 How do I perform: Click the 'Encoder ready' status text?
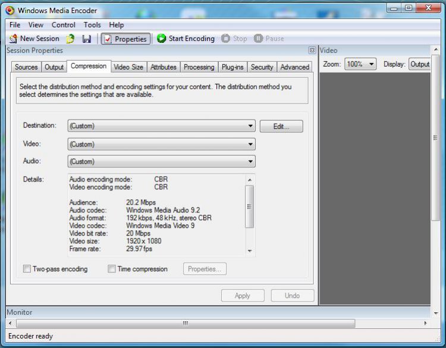click(31, 336)
